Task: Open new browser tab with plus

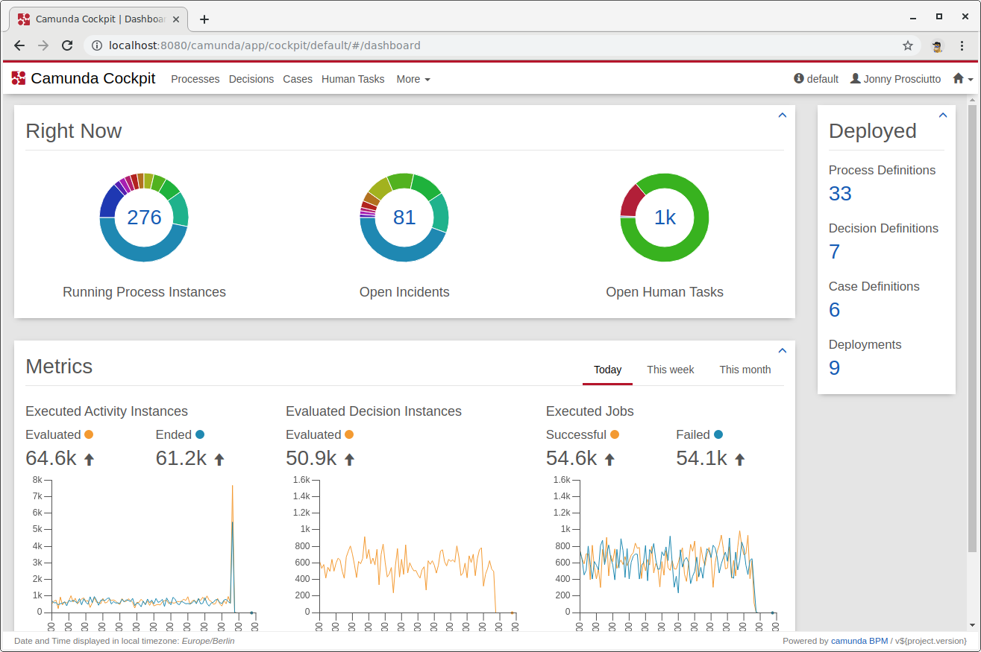Action: tap(204, 19)
